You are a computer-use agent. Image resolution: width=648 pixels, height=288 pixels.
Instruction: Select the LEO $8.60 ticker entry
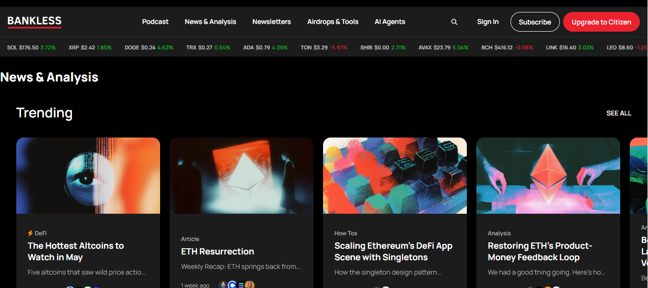point(627,47)
